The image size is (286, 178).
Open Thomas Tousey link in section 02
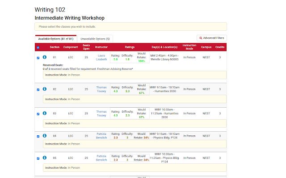[x=101, y=89]
